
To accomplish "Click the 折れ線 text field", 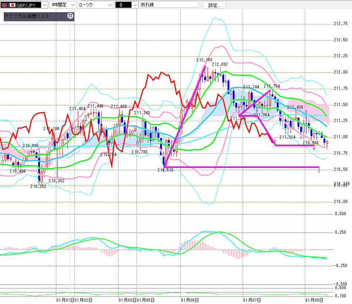I will point(169,5).
